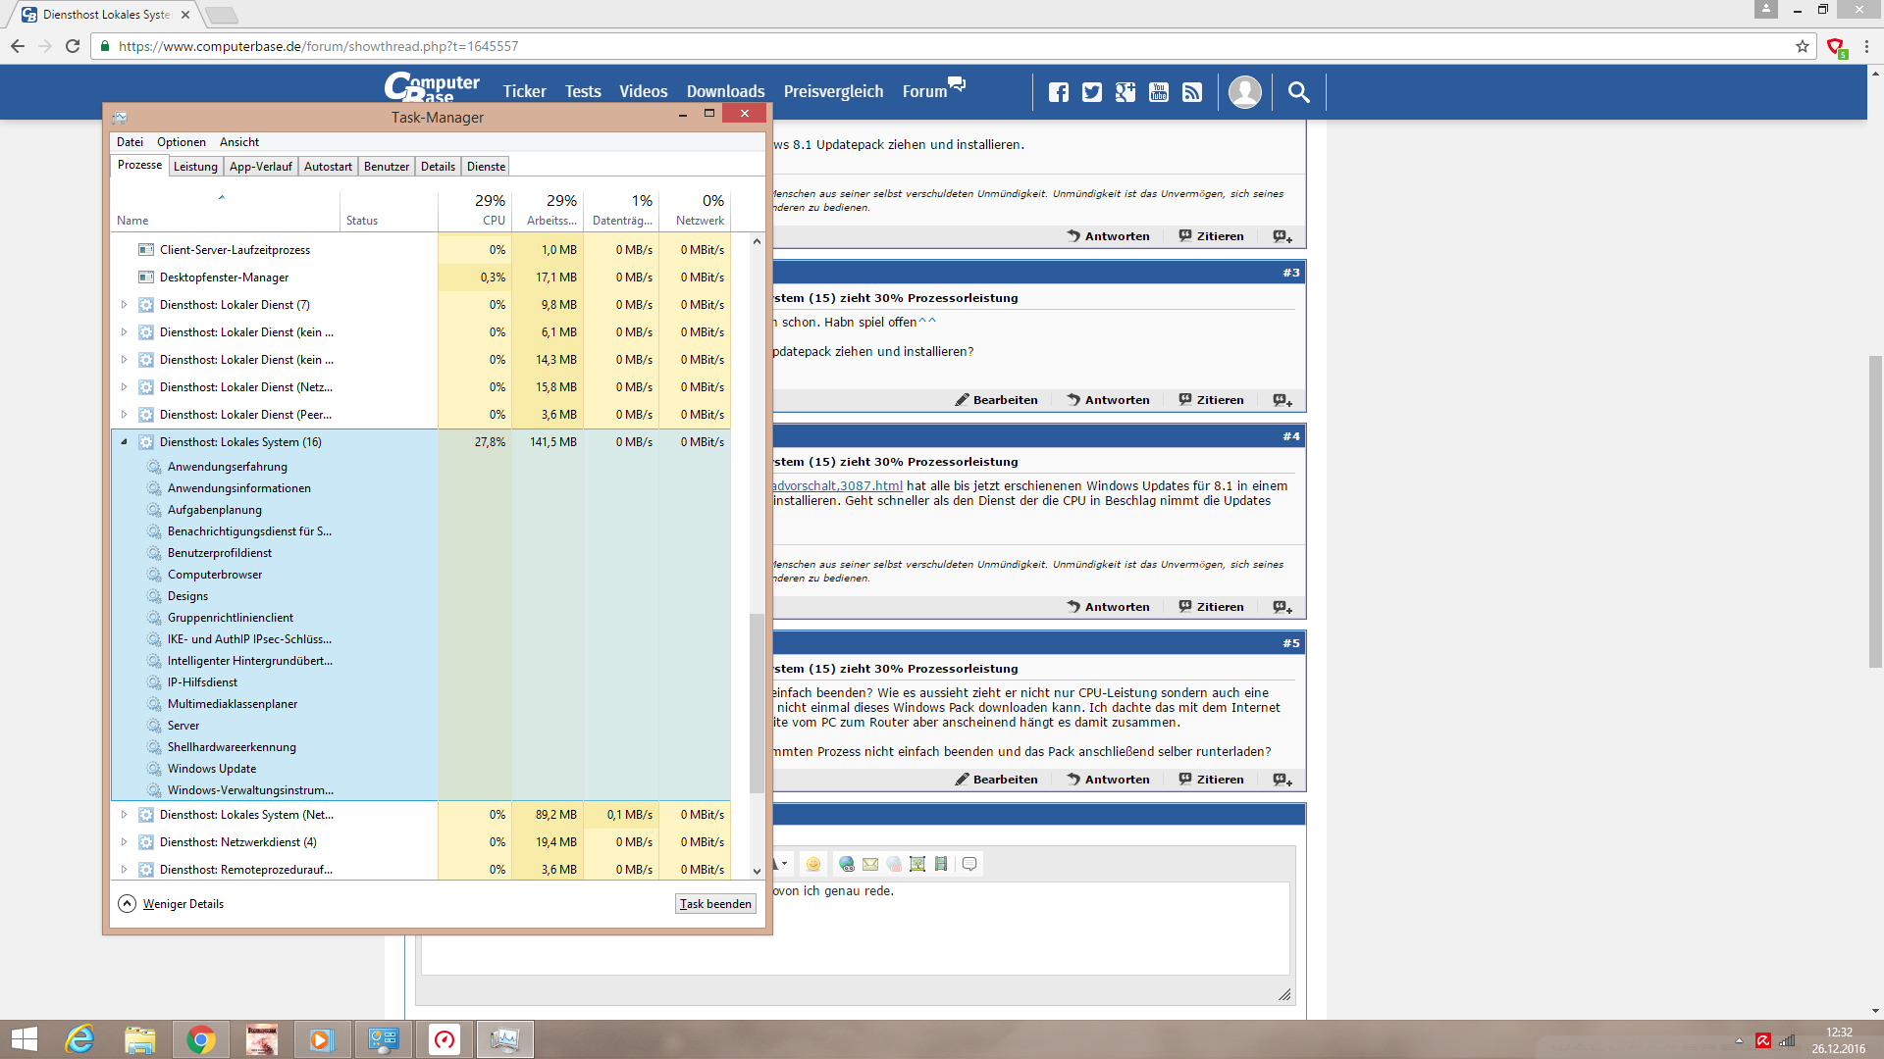Collapse Diensthost: Lokales System (16) group

(x=124, y=442)
